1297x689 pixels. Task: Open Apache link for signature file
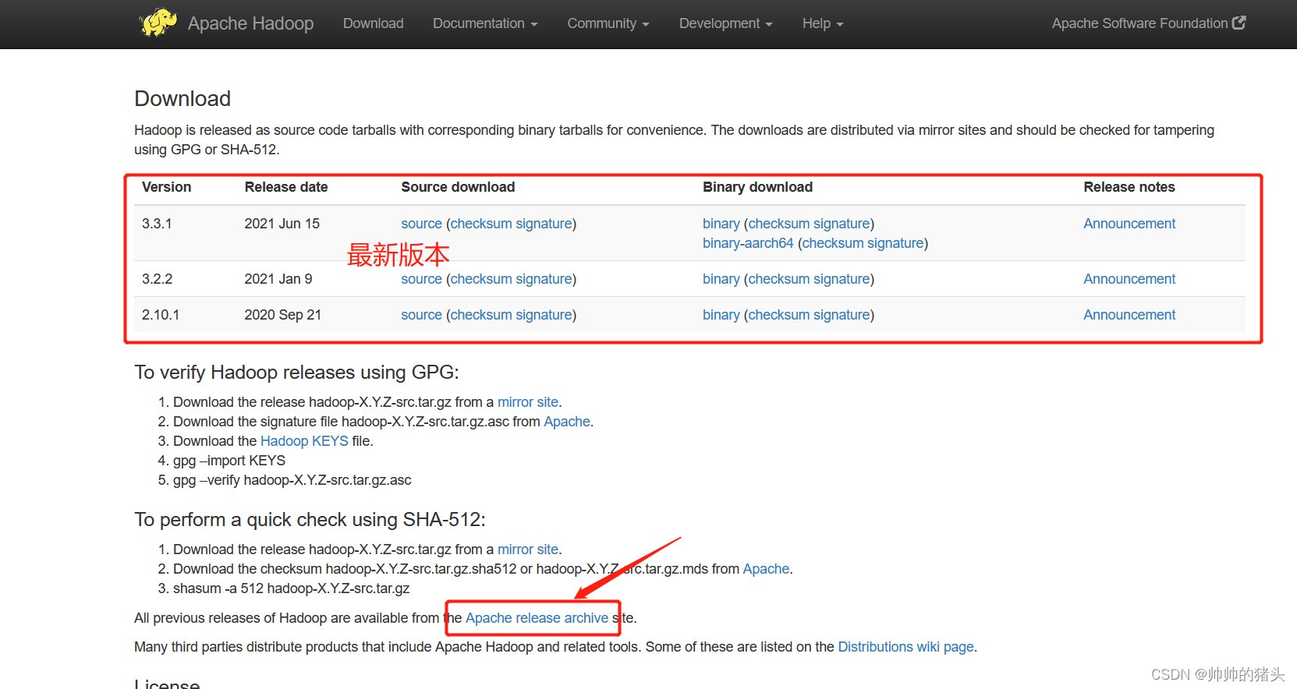(x=567, y=422)
